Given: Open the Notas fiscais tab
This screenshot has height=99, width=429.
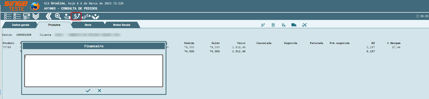Looking at the screenshot, I should pos(122,25).
